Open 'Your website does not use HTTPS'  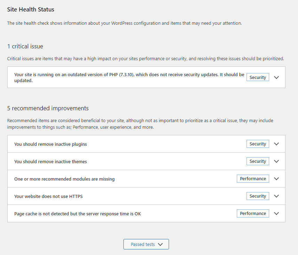48,196
